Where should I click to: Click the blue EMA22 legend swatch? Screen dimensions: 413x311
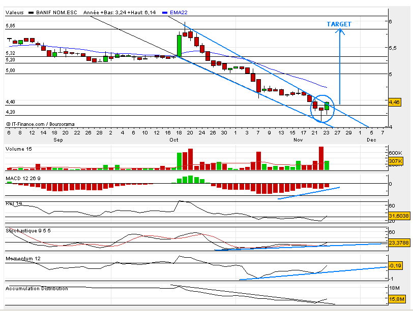165,13
